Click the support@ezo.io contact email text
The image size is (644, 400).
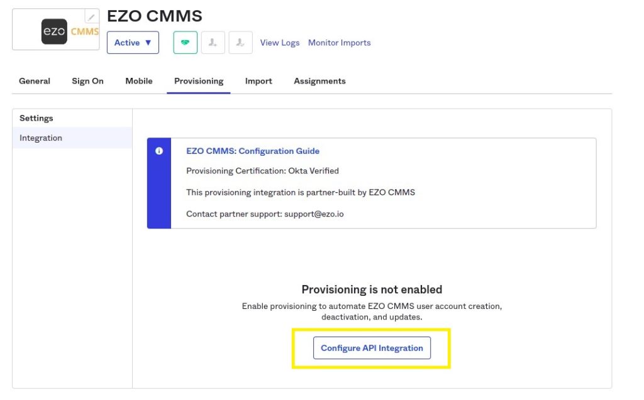(314, 214)
